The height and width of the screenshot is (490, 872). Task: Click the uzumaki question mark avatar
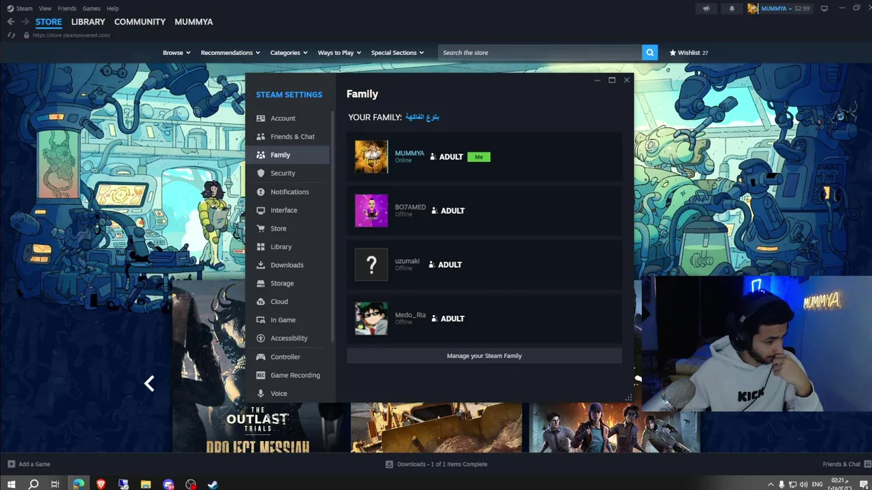[x=371, y=265]
